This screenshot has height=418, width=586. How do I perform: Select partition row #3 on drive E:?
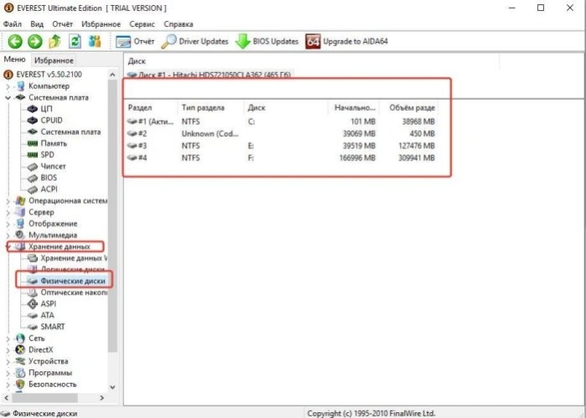pos(281,146)
